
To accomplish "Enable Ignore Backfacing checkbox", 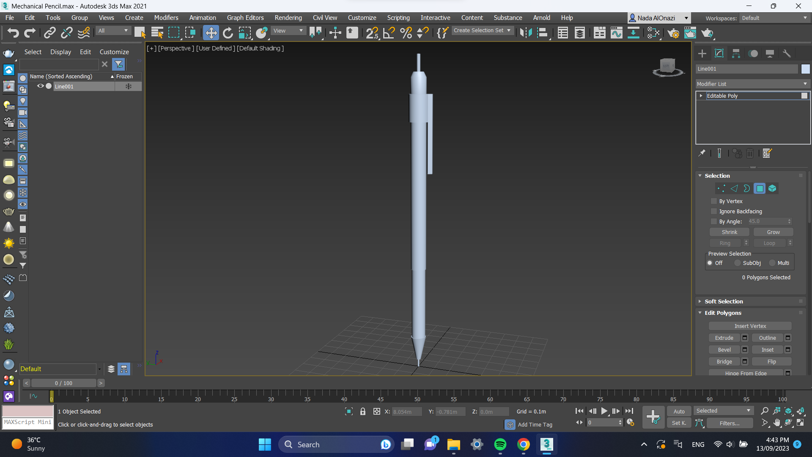I will tap(714, 211).
